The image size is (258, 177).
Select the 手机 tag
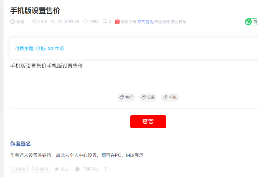click(170, 97)
